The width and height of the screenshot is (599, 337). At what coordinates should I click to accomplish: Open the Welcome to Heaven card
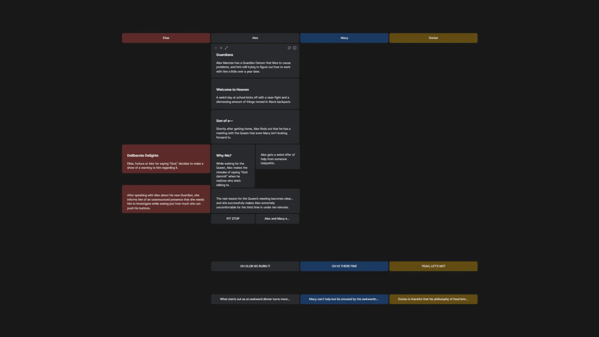click(x=255, y=94)
